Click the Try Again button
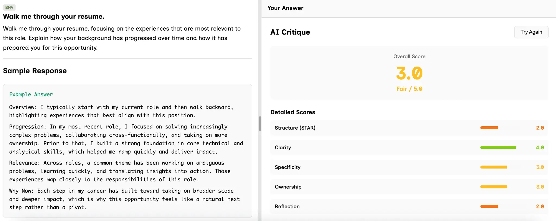Image resolution: width=556 pixels, height=221 pixels. pos(531,32)
